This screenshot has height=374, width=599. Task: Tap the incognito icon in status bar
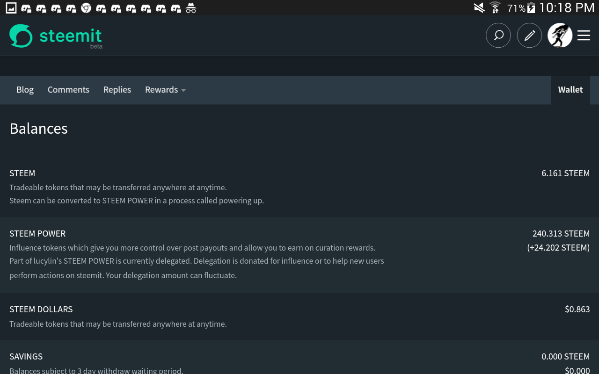click(190, 8)
